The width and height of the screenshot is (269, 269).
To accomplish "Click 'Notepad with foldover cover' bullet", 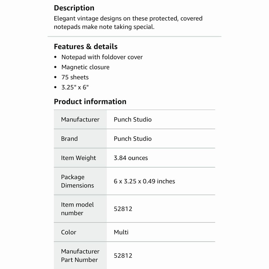I will click(102, 57).
